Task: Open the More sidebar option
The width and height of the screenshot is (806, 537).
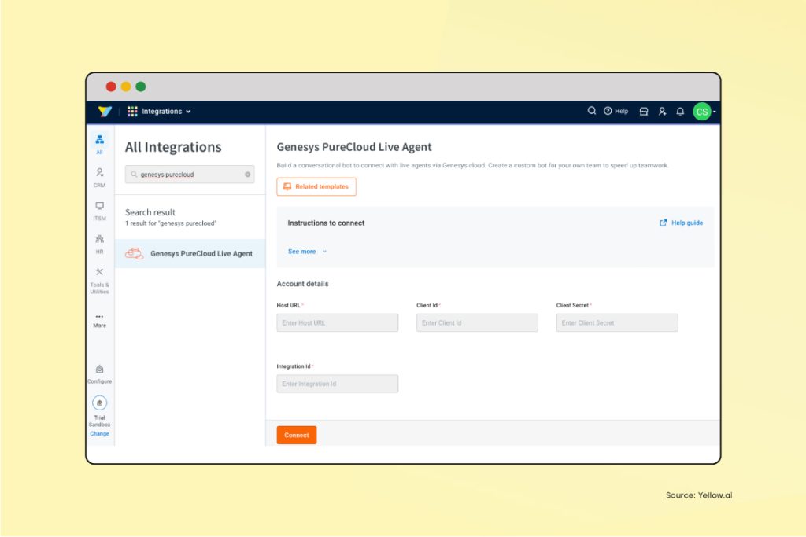Action: point(100,320)
